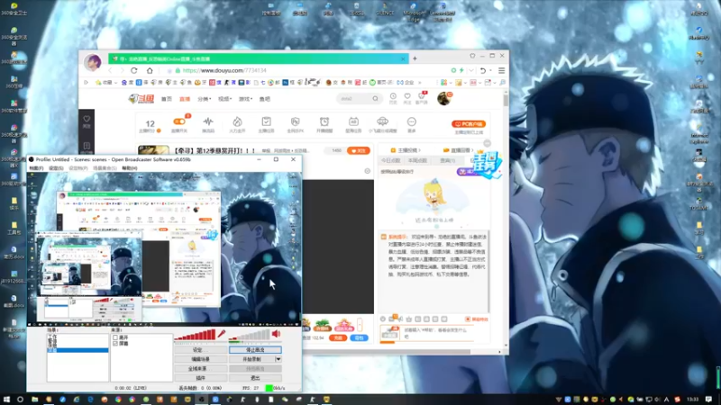Screen dimensions: 721x405
Task: Expand the 分类 dropdown on Douyu
Action: [x=205, y=99]
